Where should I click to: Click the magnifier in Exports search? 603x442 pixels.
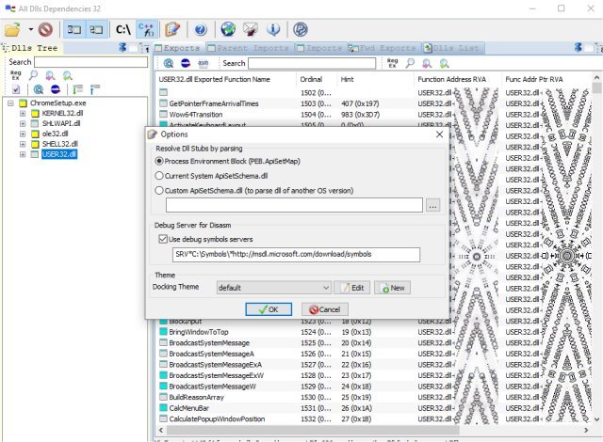pyautogui.click(x=411, y=63)
